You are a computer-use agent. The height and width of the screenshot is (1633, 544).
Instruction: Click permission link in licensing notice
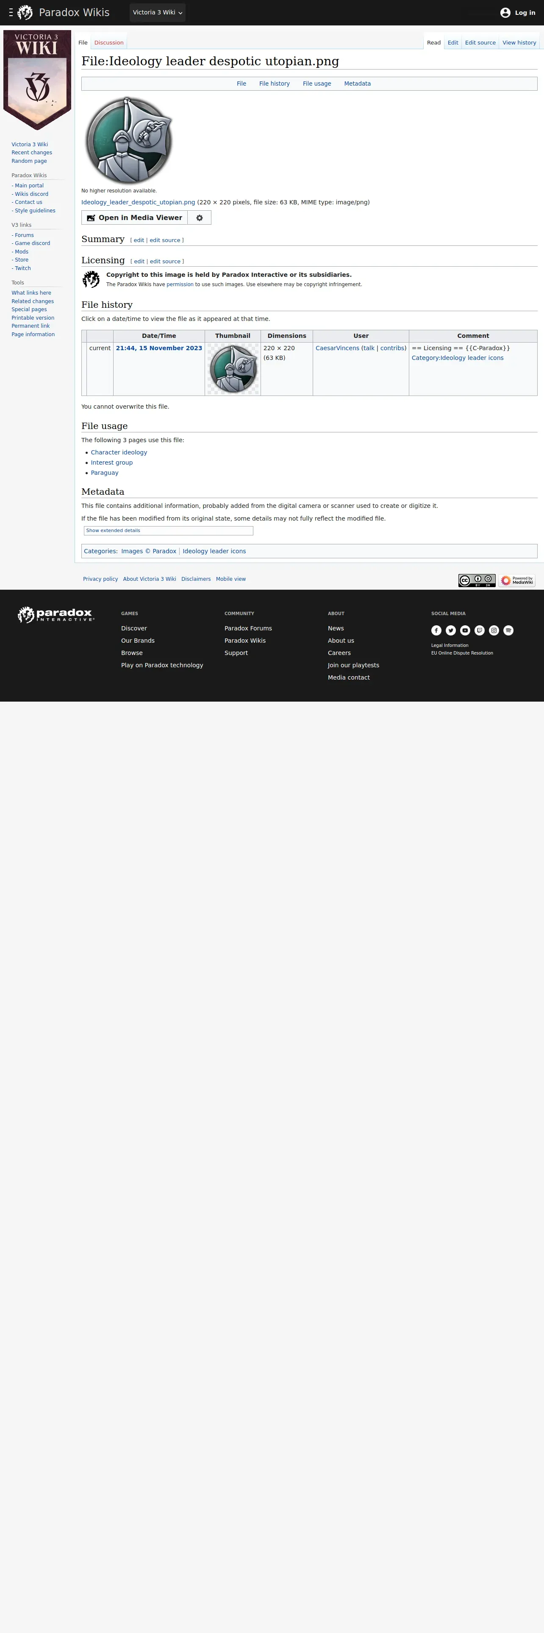180,284
